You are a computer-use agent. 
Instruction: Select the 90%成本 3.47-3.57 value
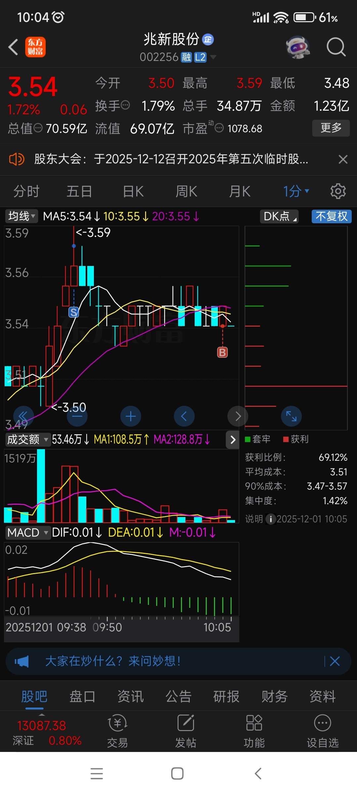pos(327,486)
